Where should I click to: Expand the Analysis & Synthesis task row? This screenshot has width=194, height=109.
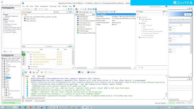click(x=29, y=54)
